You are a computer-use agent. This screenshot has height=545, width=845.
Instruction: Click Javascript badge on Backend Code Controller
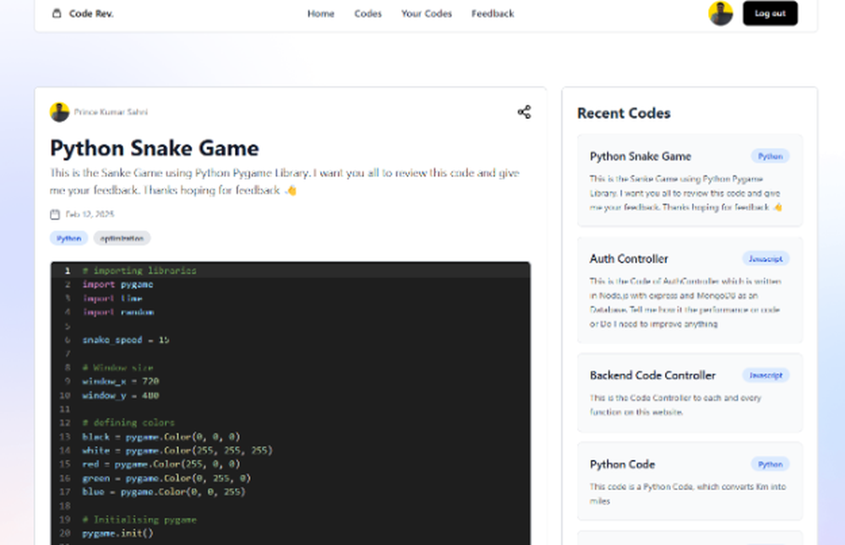pos(766,375)
